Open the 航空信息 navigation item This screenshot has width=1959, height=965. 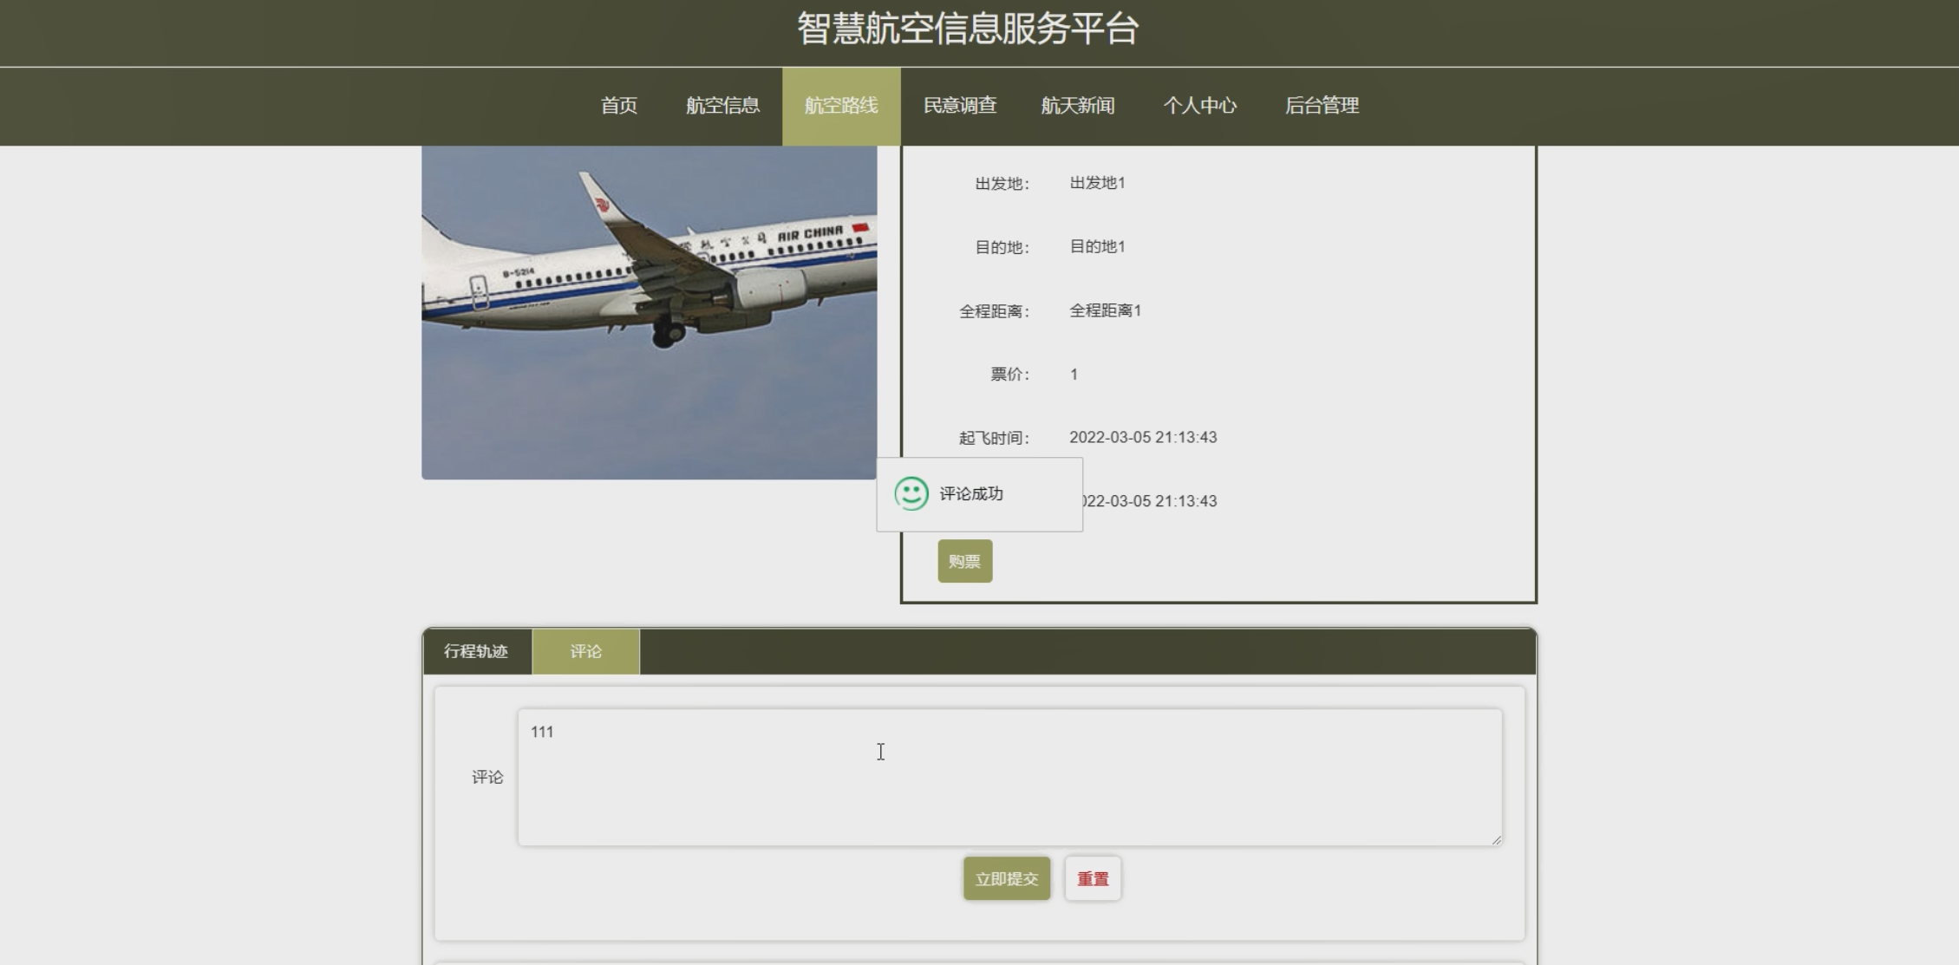[x=722, y=106]
